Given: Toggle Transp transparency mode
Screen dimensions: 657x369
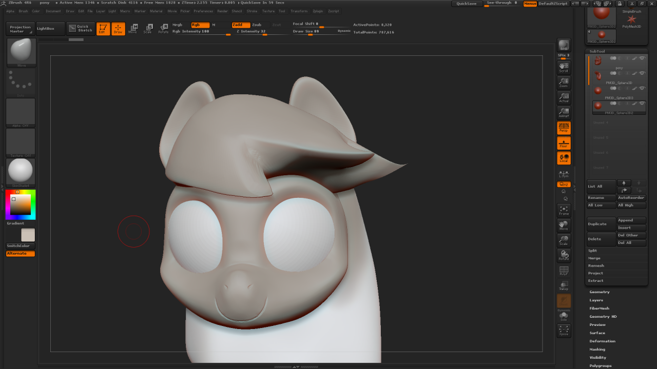Looking at the screenshot, I should (x=564, y=285).
